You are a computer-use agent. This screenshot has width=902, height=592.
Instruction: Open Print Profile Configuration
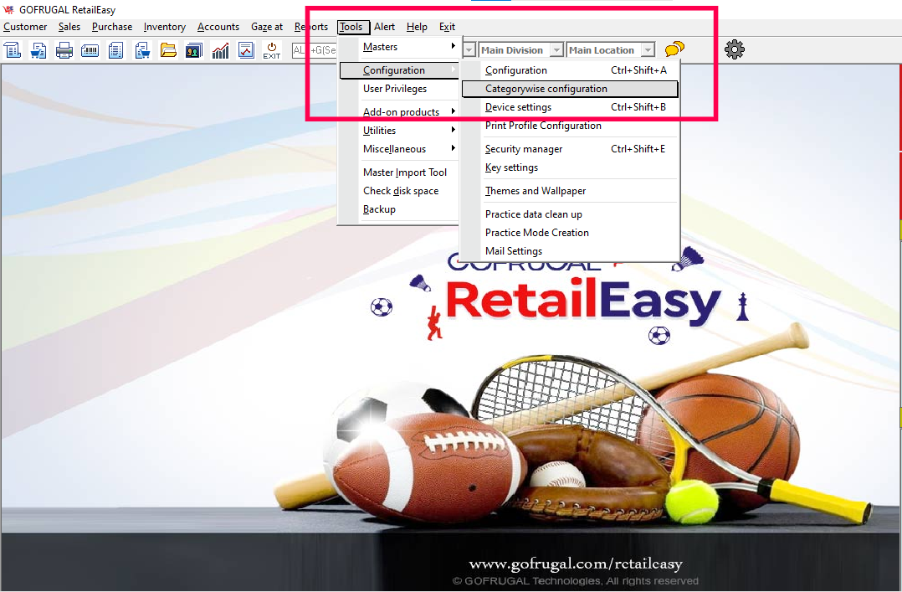pos(570,126)
